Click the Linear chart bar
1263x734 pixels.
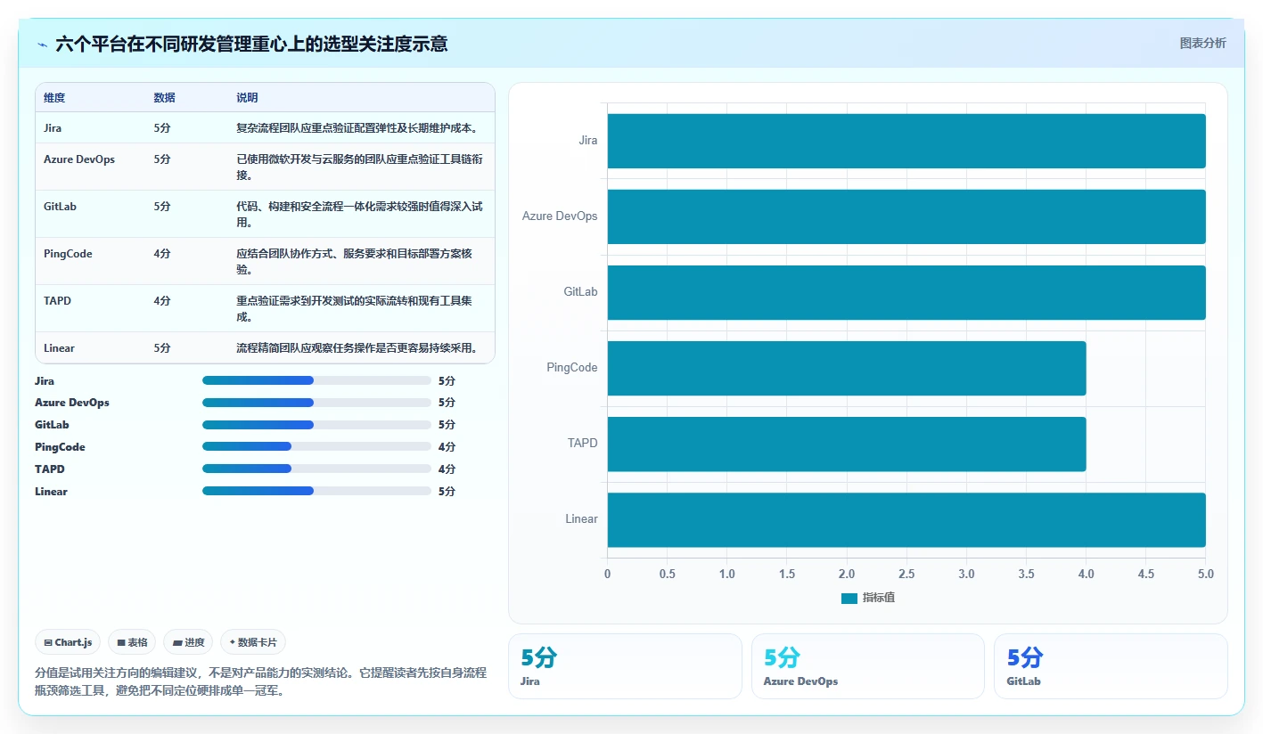click(x=906, y=519)
